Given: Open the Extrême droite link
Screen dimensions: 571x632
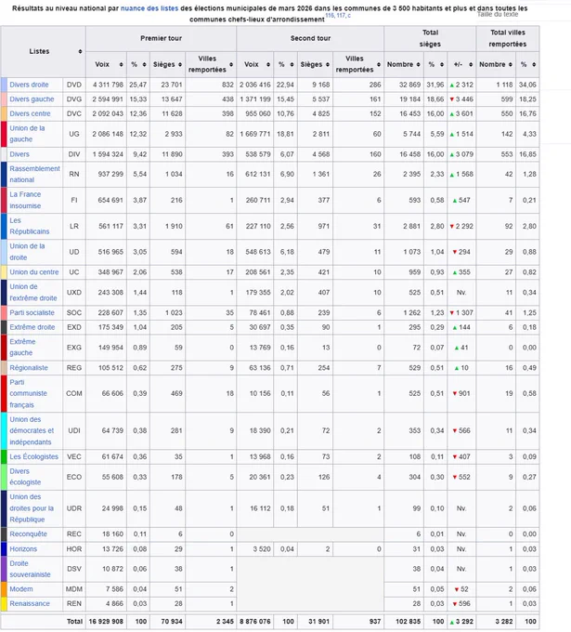Looking at the screenshot, I should click(32, 327).
